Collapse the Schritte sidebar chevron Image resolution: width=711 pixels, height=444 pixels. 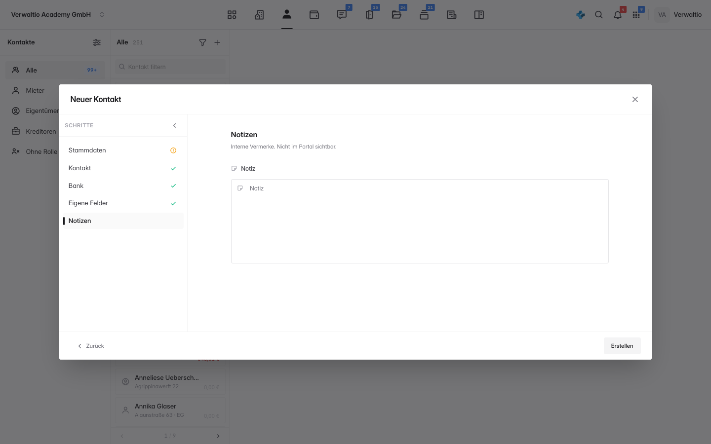[x=174, y=125]
